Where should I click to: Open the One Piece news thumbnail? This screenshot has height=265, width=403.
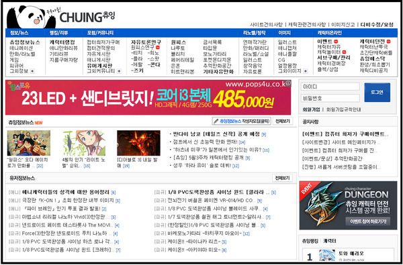click(29, 143)
